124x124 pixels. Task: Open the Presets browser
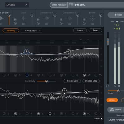[96, 5]
